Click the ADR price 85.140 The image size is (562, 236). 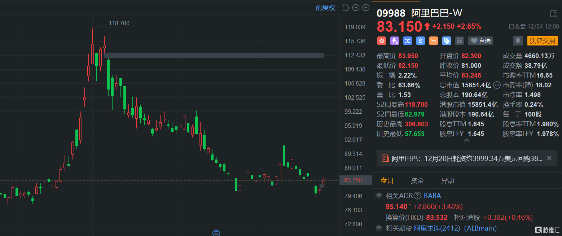(396, 207)
